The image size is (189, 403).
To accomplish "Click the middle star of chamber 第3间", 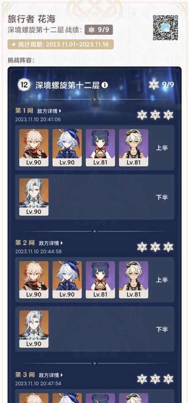I will coord(155,379).
